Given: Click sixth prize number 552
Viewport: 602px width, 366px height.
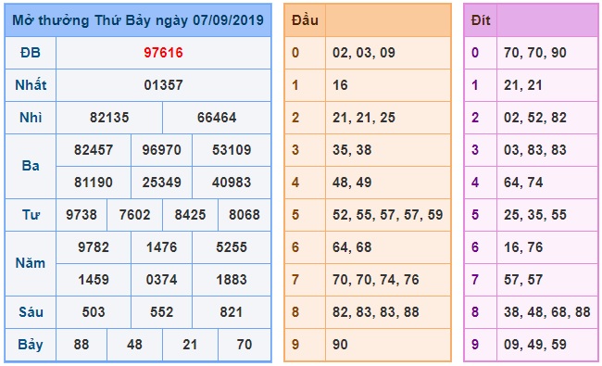Looking at the screenshot, I should [161, 312].
